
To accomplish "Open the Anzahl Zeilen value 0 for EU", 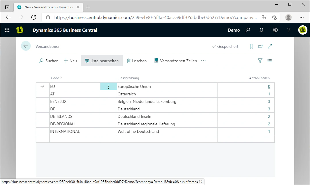I will pyautogui.click(x=269, y=86).
